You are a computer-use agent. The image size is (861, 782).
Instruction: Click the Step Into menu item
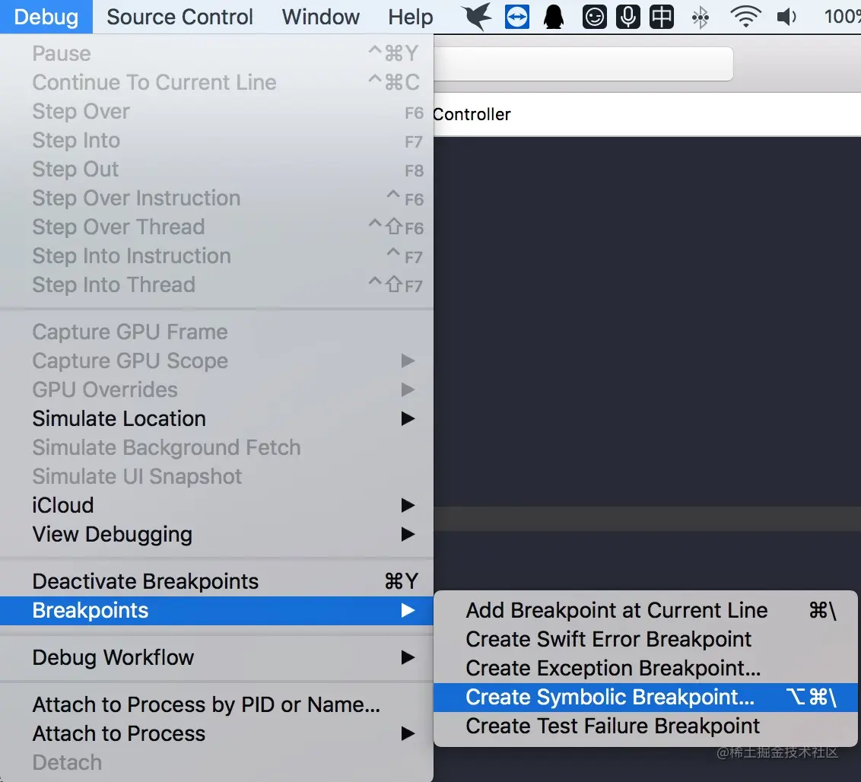216,140
